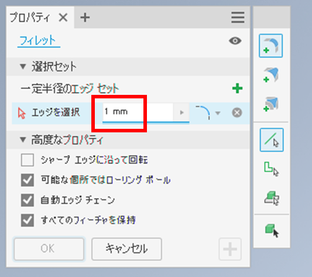Viewport: 312px width, 277px height.
Task: Choose the edge selection priority icon
Action: pyautogui.click(x=272, y=140)
